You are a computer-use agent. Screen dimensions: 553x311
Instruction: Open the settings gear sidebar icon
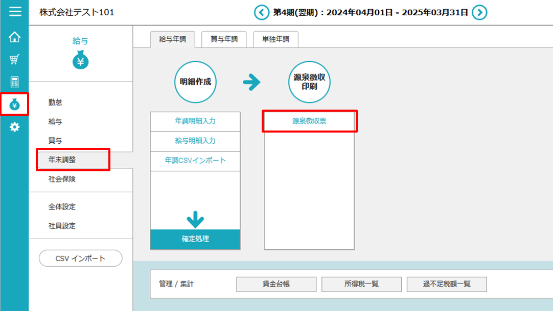[x=15, y=127]
